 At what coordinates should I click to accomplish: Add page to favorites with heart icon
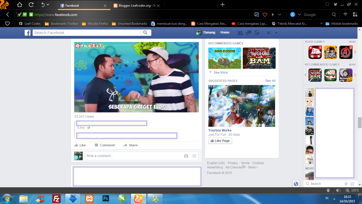point(265,15)
